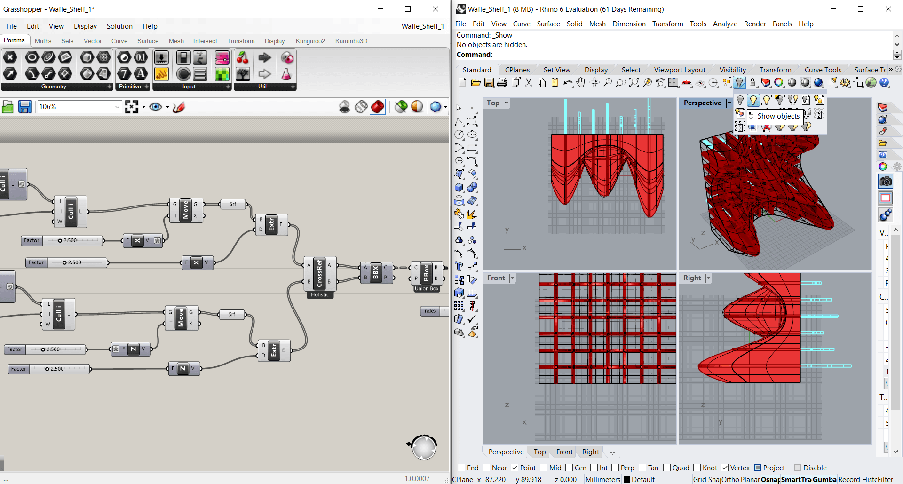Image resolution: width=903 pixels, height=484 pixels.
Task: Open the zoom percentage dropdown
Action: [x=117, y=107]
